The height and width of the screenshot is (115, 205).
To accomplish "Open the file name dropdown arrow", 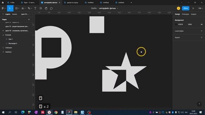I will (118, 8).
